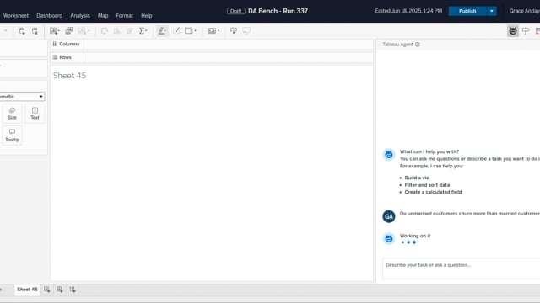Viewport: 540px width, 303px height.
Task: Click the Sort Descending toolbar icon
Action: click(x=130, y=31)
